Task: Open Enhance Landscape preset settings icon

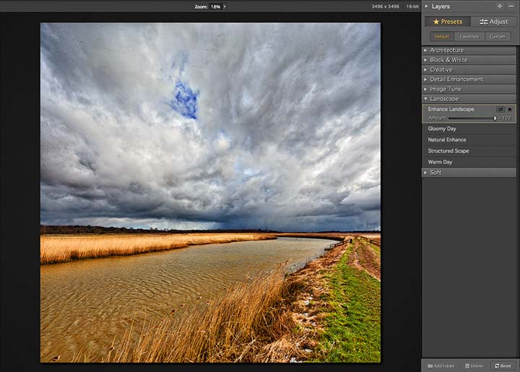Action: (500, 109)
